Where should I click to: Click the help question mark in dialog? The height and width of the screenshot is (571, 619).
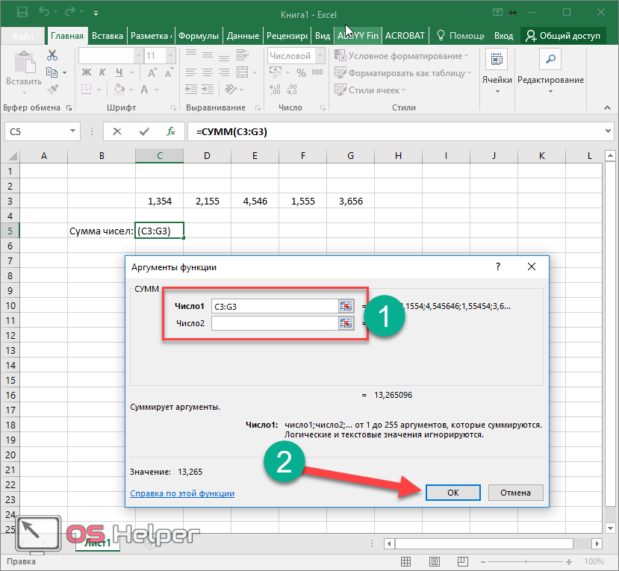click(x=498, y=266)
